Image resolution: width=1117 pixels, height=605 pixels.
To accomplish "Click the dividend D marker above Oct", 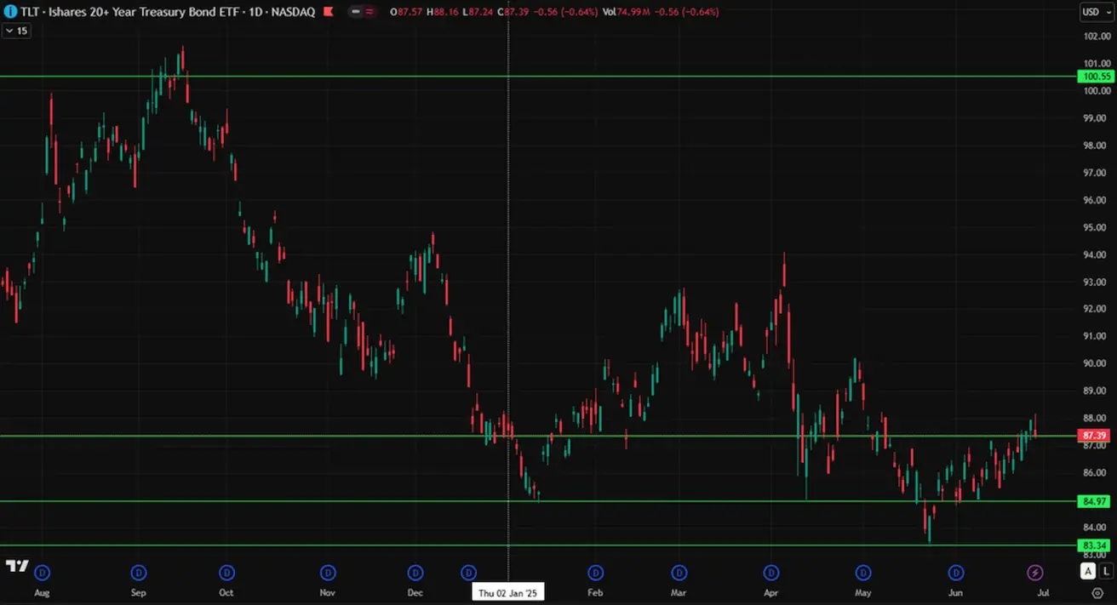I will click(x=226, y=573).
